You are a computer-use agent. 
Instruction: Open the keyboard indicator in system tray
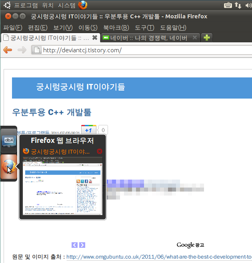tap(228, 5)
